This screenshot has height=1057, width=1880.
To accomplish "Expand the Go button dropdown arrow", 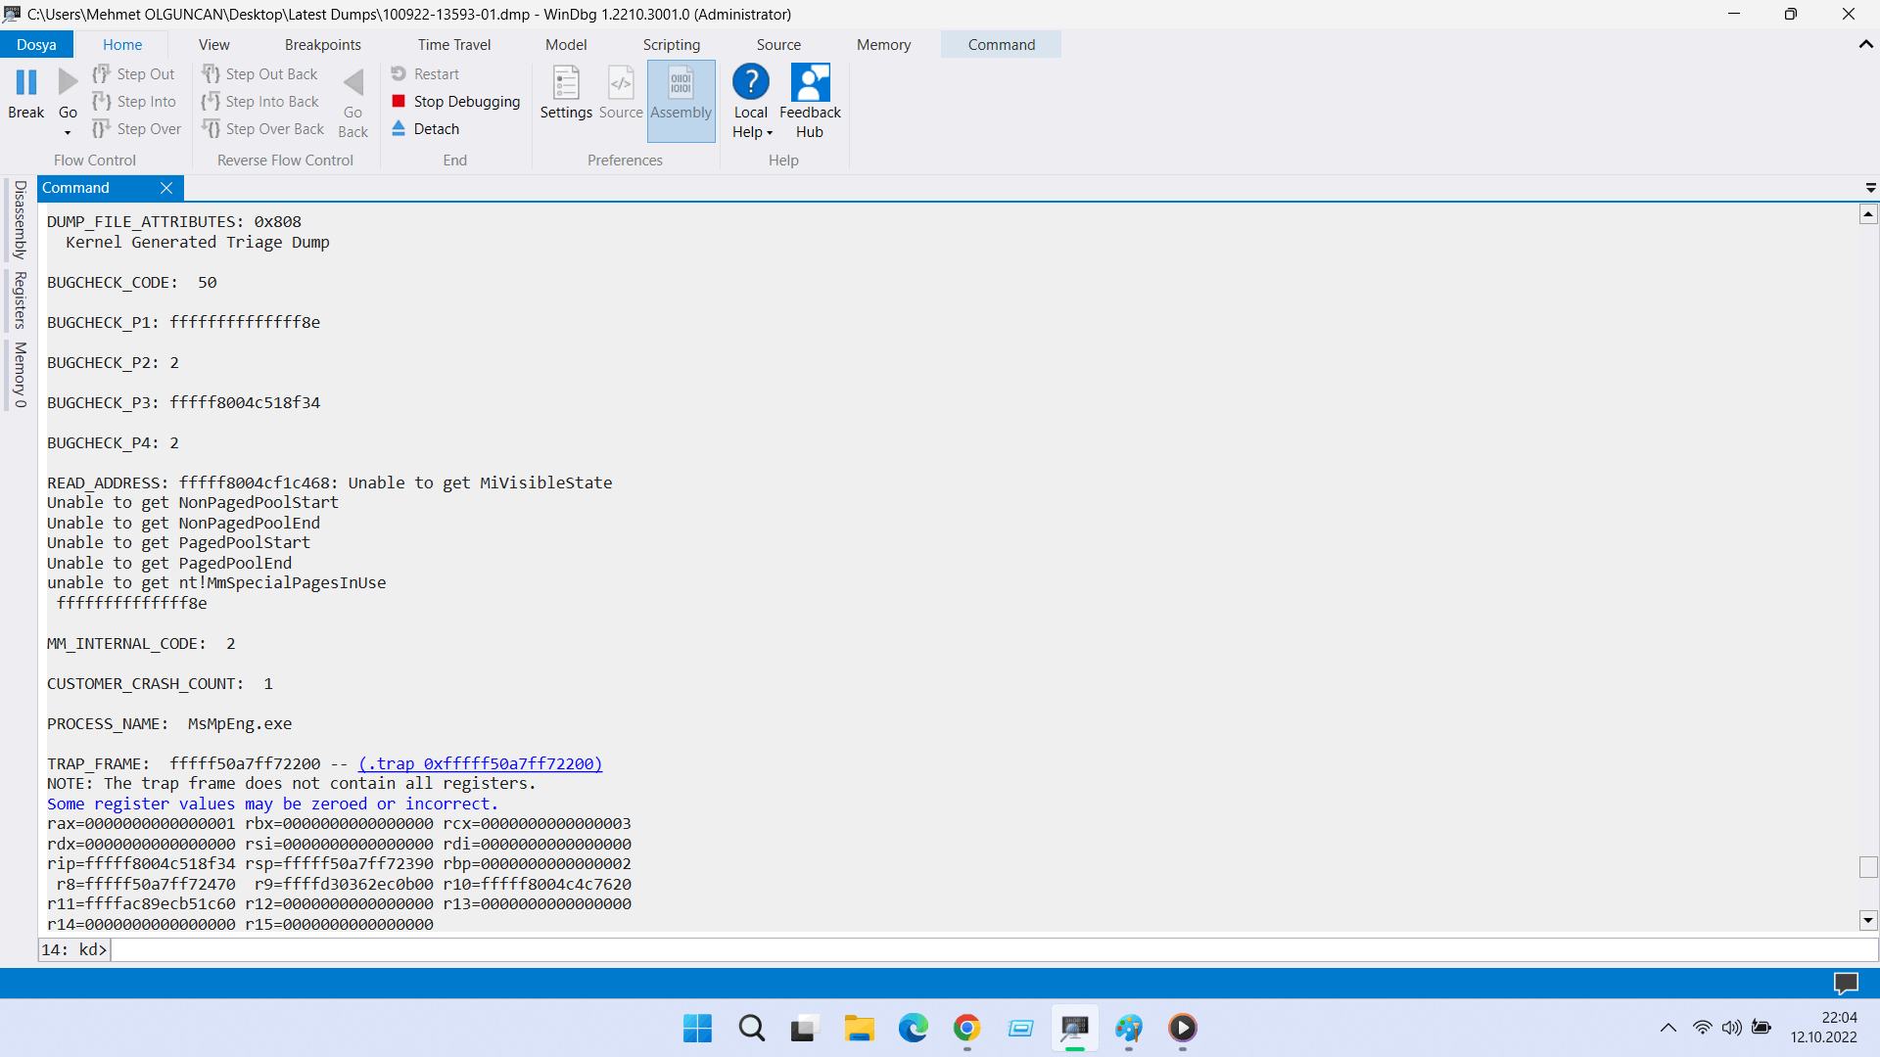I will pyautogui.click(x=68, y=133).
